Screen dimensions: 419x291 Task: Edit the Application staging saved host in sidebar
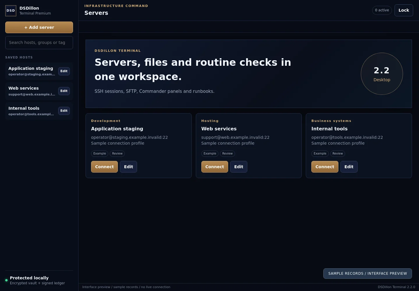pyautogui.click(x=64, y=71)
